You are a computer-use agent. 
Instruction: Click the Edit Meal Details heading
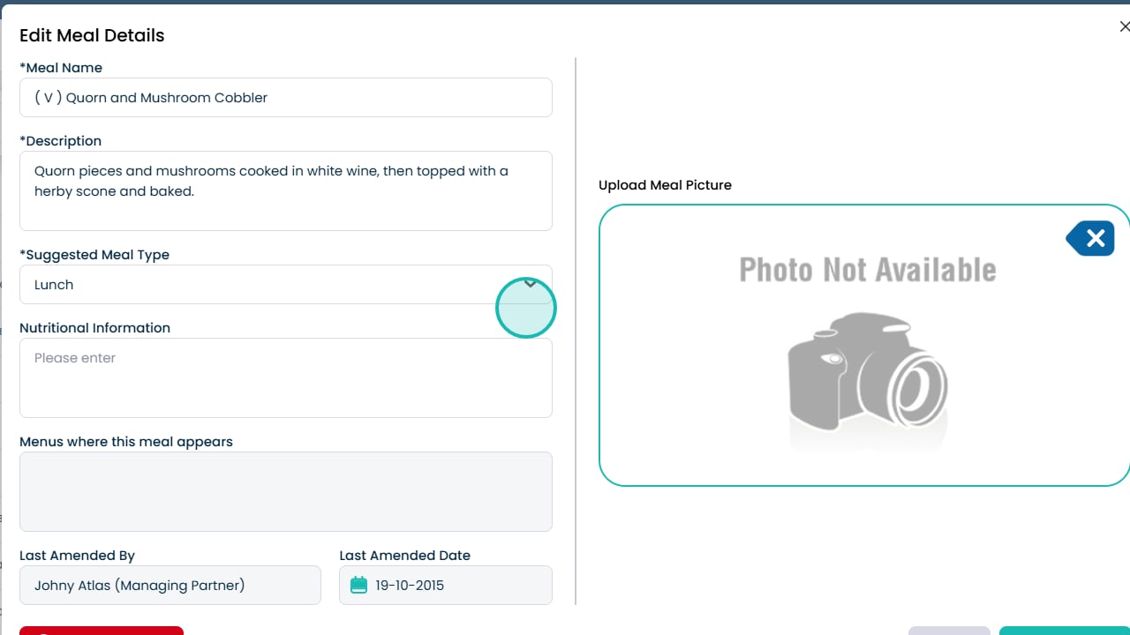[92, 35]
